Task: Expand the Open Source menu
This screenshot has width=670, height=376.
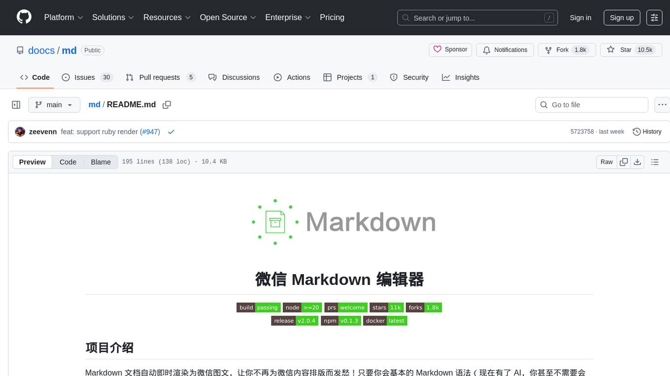Action: [x=228, y=17]
